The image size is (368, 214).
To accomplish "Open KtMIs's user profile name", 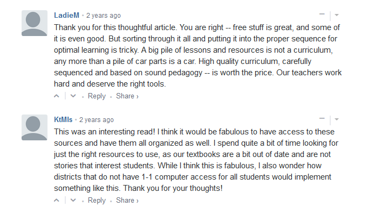I will point(63,119).
